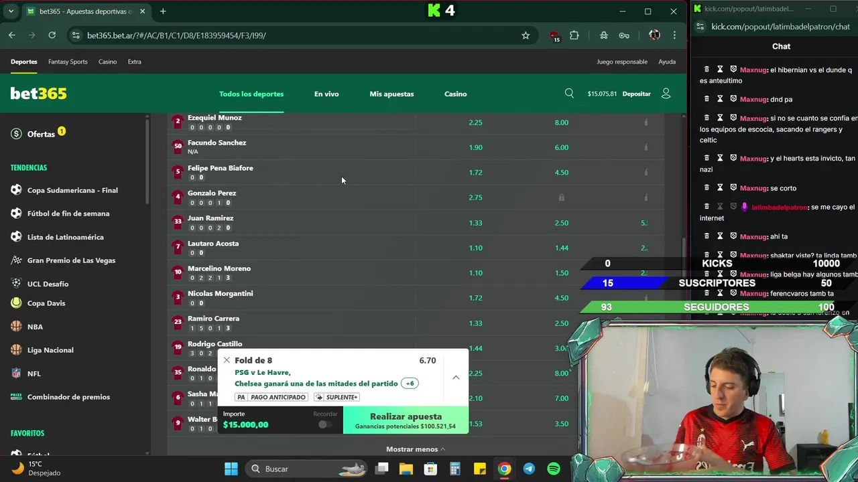This screenshot has width=858, height=482.
Task: Open Mis apuestas
Action: pos(391,94)
